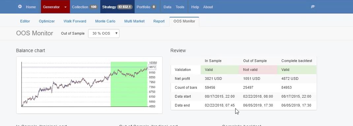Switch to the Multi Market tab

[x=134, y=21]
